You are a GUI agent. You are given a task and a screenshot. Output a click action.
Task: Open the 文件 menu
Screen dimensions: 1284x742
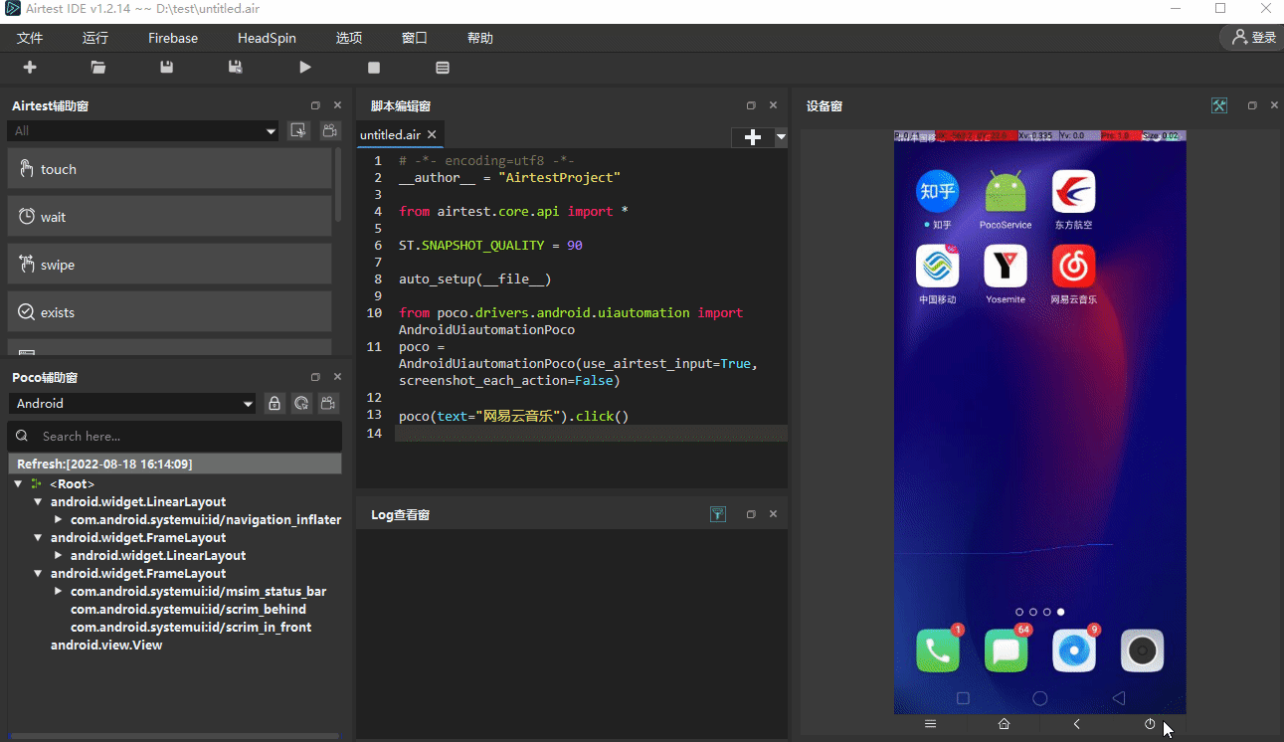(x=30, y=38)
